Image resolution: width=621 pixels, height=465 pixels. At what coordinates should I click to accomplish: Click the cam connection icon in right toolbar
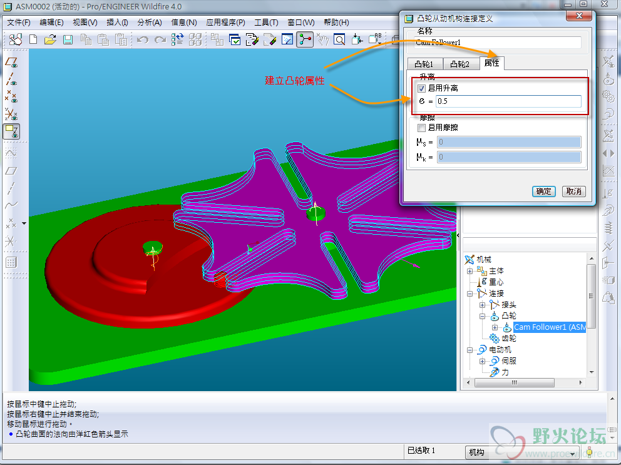click(608, 79)
